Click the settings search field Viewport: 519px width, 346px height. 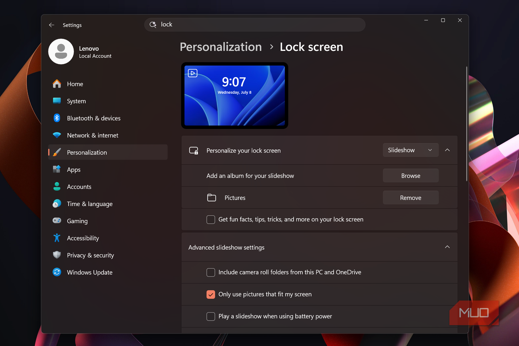pos(255,25)
